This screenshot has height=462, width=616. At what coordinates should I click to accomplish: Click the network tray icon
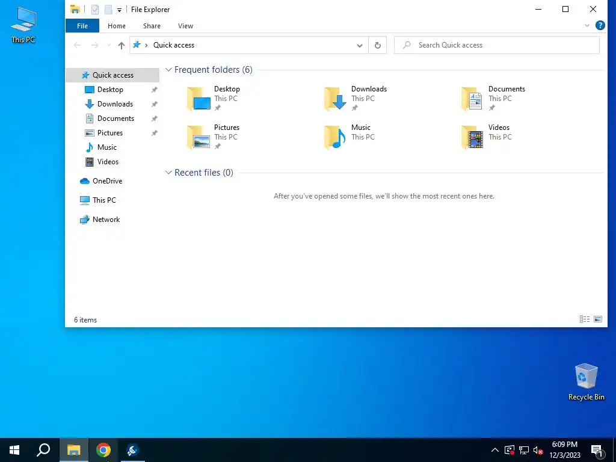pos(524,450)
